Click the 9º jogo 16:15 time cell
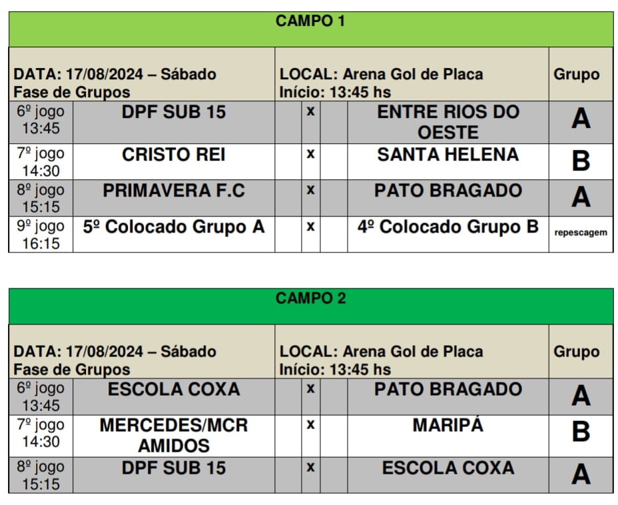This screenshot has height=505, width=618. point(41,235)
